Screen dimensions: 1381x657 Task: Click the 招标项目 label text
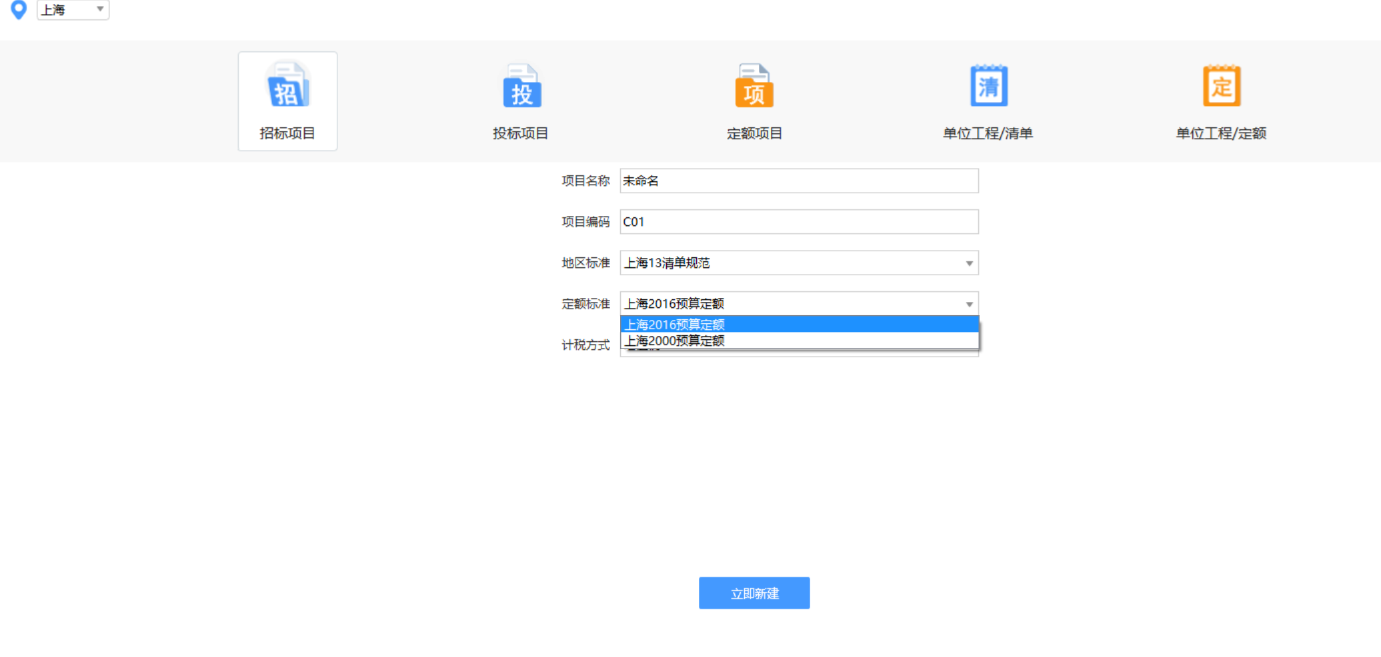coord(287,133)
